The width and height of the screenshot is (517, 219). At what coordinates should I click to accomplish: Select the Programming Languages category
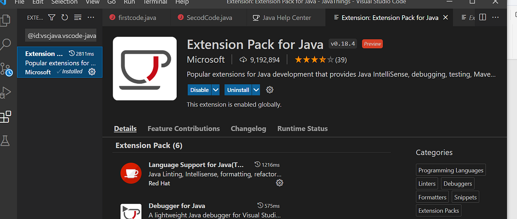[x=451, y=170]
